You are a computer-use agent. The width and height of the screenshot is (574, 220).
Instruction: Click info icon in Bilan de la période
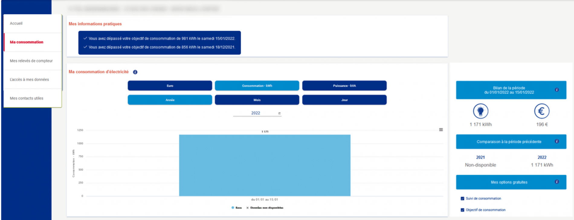coord(556,90)
